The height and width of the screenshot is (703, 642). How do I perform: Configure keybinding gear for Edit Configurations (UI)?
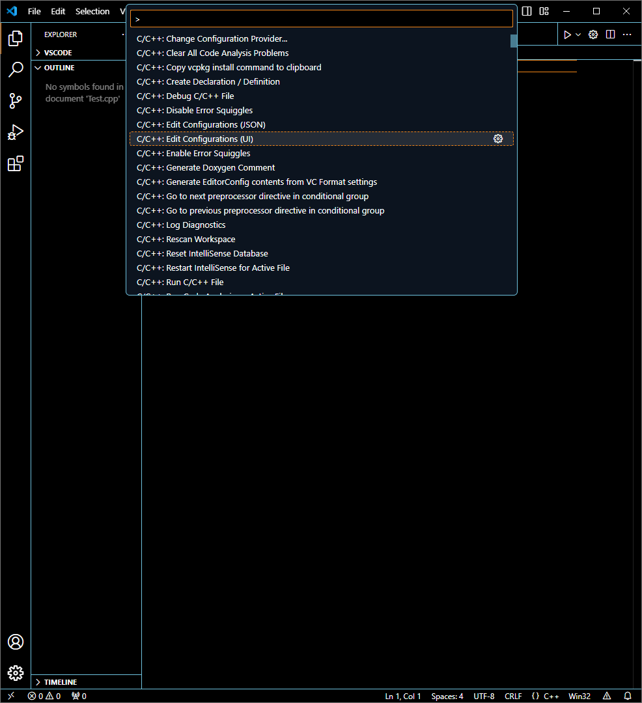(498, 139)
